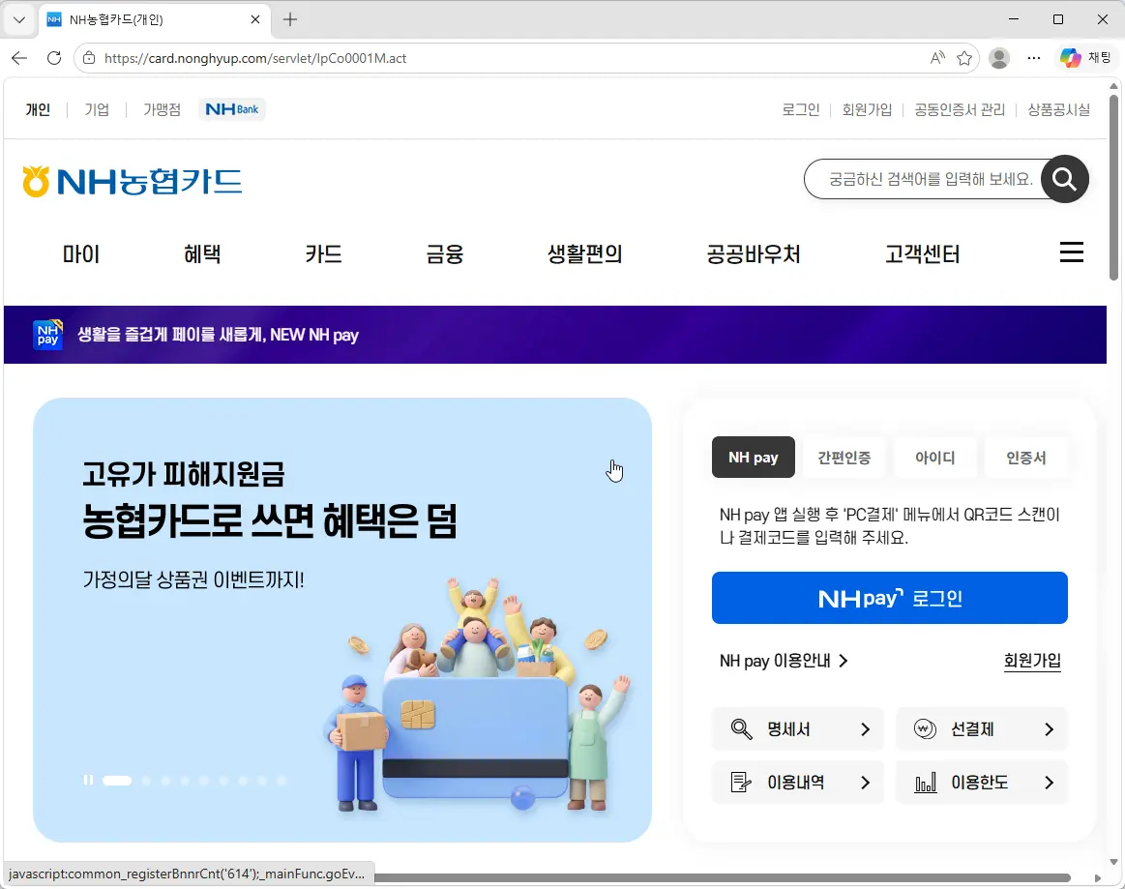Click the search keyword input field
Viewport: 1125px width, 889px height.
[930, 179]
